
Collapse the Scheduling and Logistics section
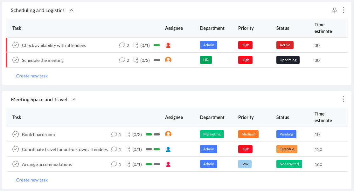click(x=71, y=10)
